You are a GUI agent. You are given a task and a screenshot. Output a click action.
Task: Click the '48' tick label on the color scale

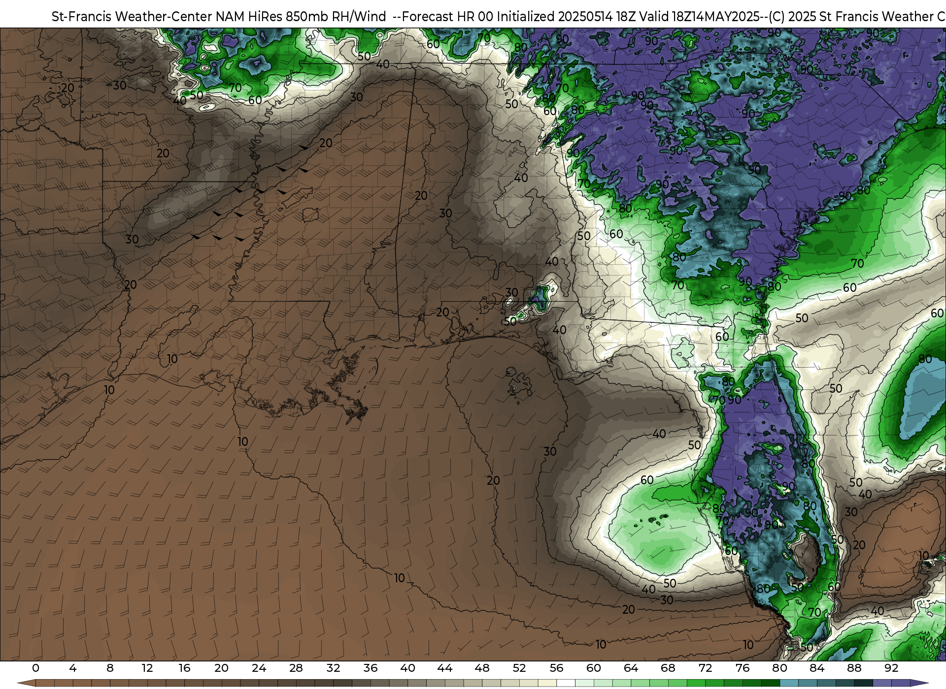[482, 668]
